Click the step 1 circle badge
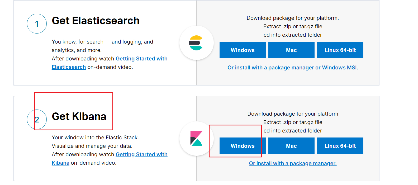Viewport: 418px width, 185px height. click(37, 24)
